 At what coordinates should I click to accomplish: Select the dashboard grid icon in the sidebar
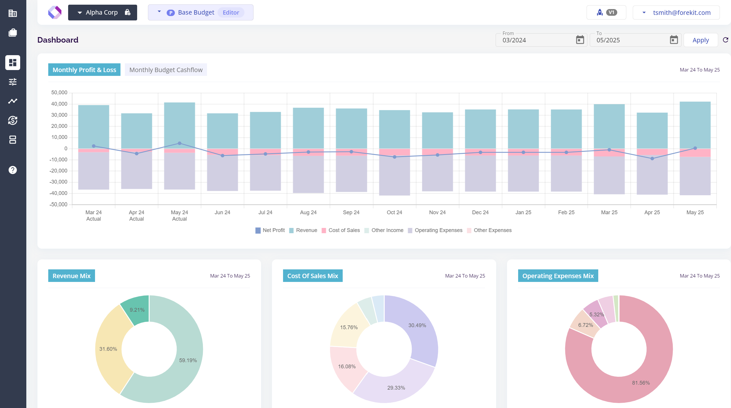click(13, 62)
